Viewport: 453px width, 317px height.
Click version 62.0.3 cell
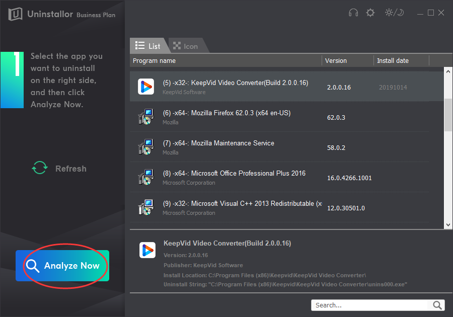[336, 118]
